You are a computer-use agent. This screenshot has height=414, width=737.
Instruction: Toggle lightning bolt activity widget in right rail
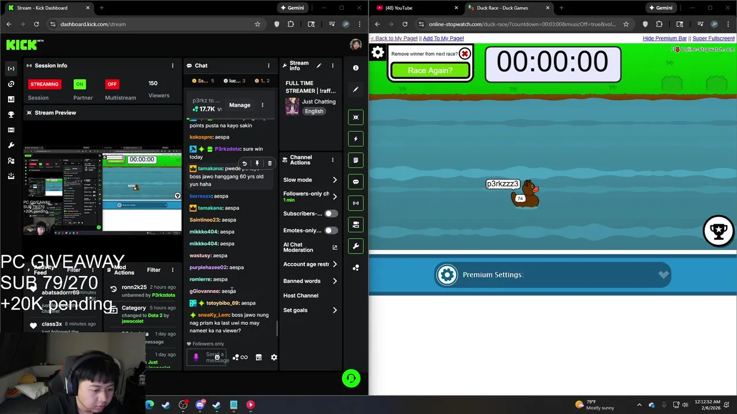click(356, 139)
